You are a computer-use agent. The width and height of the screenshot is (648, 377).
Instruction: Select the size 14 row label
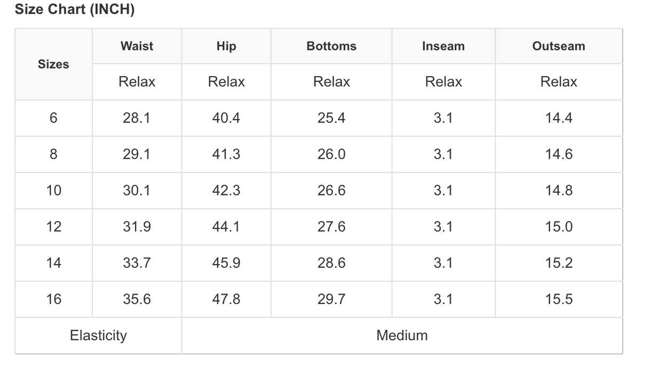tap(53, 263)
